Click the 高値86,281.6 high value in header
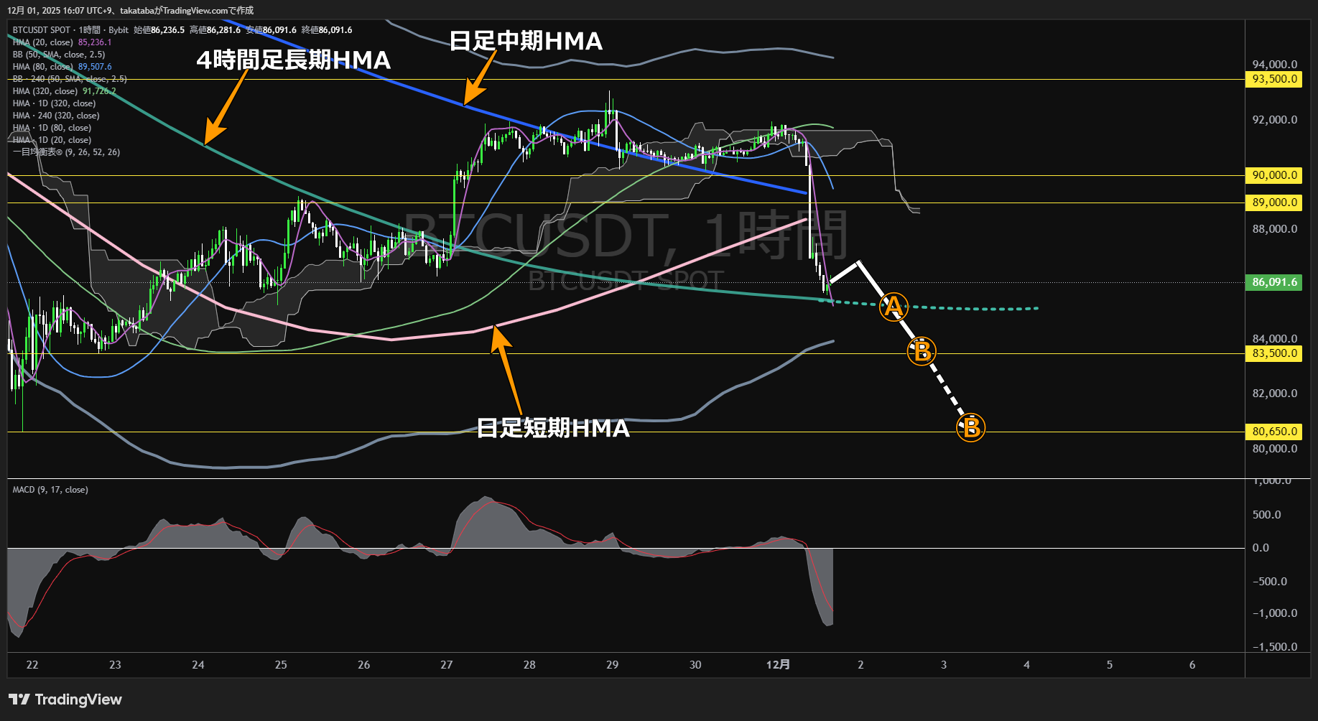The height and width of the screenshot is (721, 1318). (215, 30)
